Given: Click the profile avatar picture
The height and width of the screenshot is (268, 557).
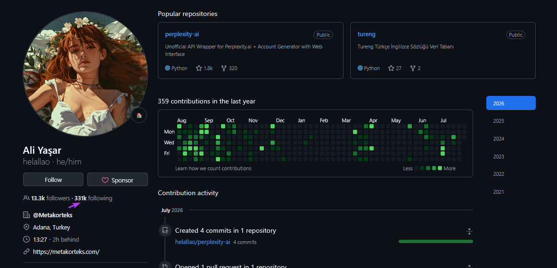Looking at the screenshot, I should pyautogui.click(x=85, y=74).
